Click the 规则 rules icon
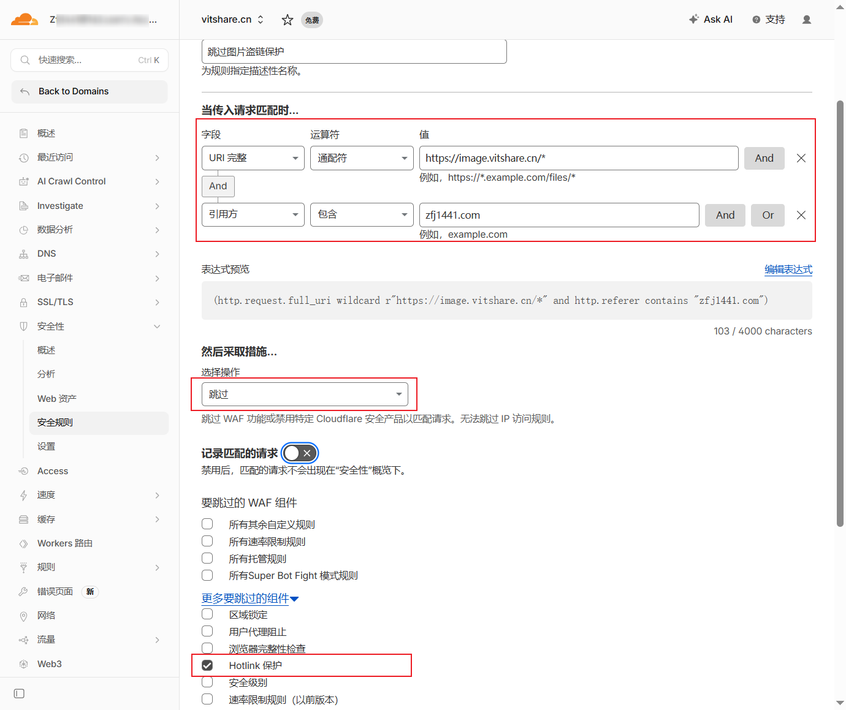 click(x=24, y=567)
